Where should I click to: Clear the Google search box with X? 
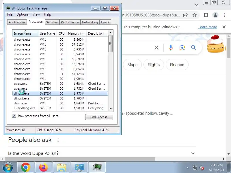[157, 48]
